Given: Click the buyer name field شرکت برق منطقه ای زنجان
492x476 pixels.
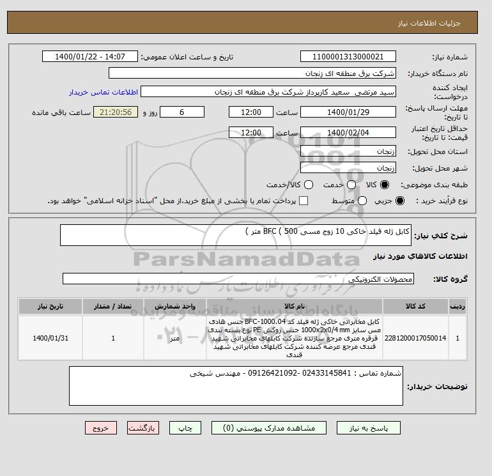Looking at the screenshot, I should (x=252, y=73).
